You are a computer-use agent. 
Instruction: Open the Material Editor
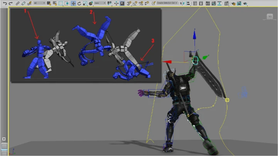click(x=226, y=3)
